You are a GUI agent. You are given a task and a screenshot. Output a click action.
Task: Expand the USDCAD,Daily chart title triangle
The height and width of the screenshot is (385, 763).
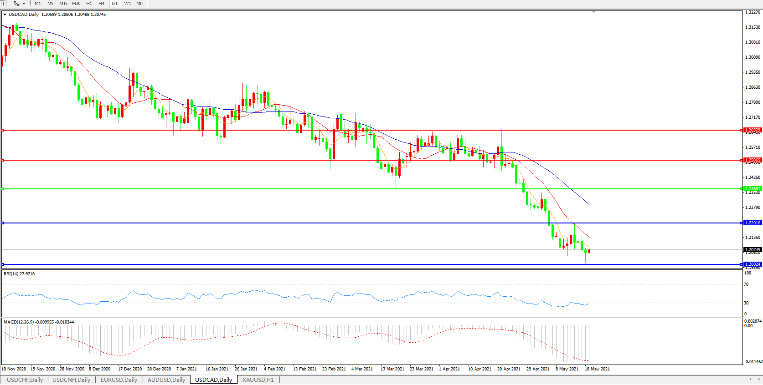[5, 15]
